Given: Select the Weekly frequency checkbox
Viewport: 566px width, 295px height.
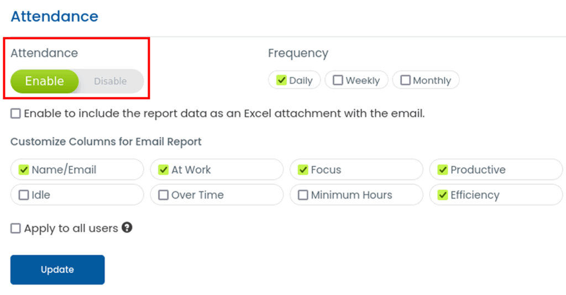Looking at the screenshot, I should (338, 81).
